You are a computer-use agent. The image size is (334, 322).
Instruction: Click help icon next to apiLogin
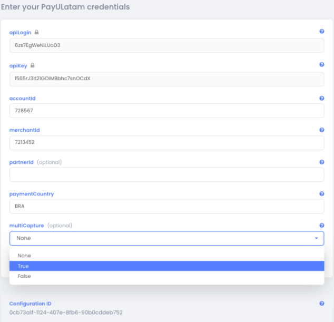point(321,32)
